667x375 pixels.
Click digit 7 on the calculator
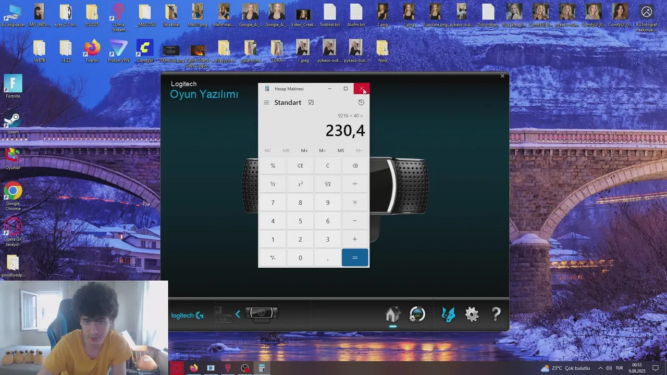coord(273,203)
